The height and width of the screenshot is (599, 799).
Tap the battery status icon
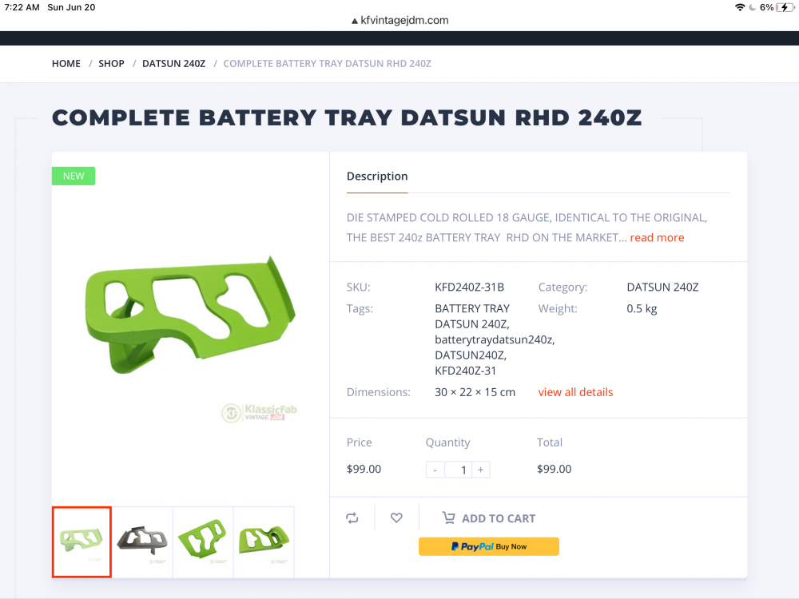point(785,7)
